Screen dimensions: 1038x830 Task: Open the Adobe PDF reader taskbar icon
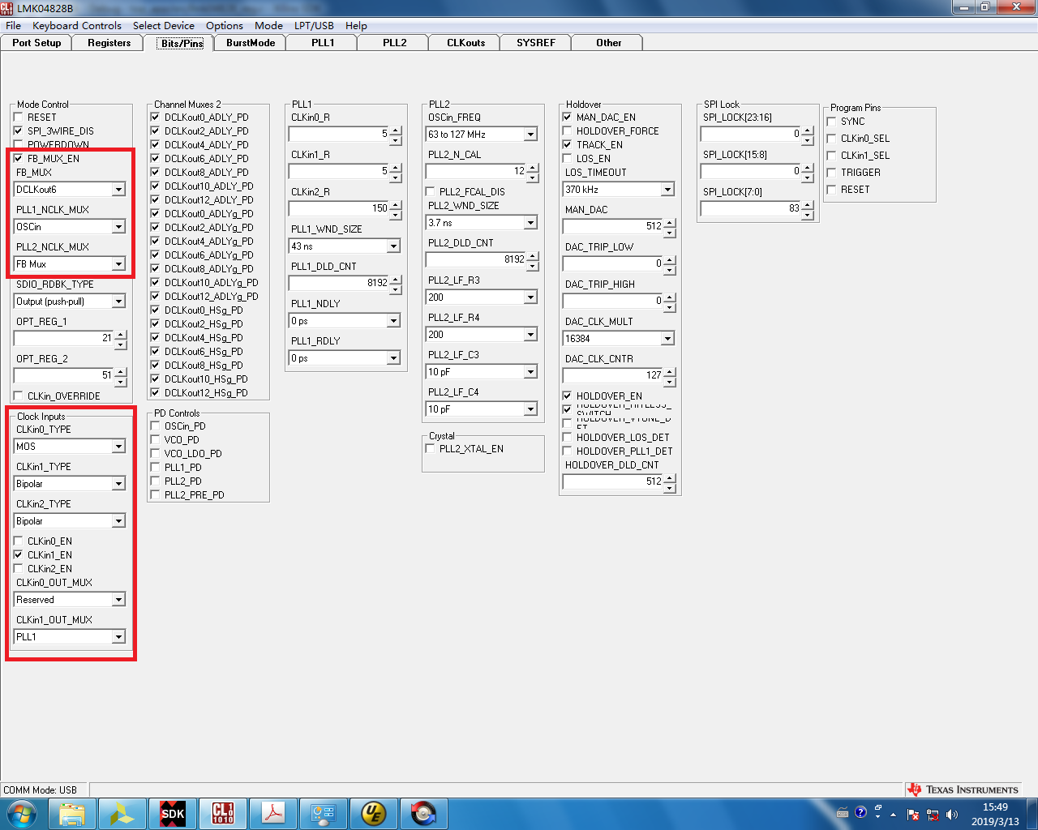pyautogui.click(x=273, y=813)
